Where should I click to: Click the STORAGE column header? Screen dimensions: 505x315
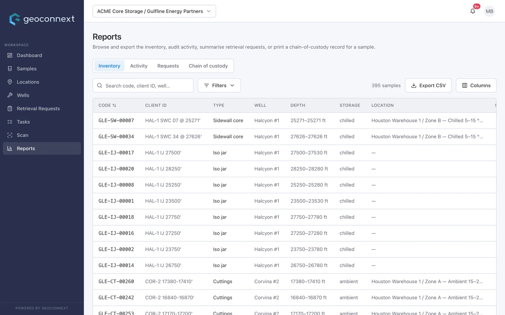(x=350, y=105)
